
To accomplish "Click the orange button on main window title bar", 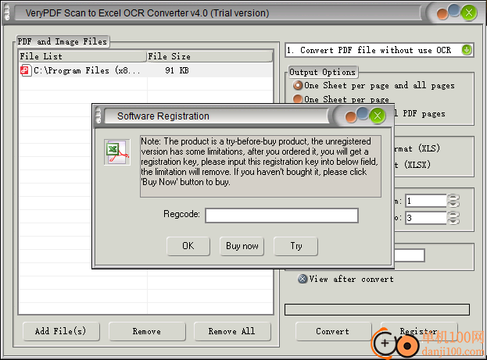I will tap(442, 14).
